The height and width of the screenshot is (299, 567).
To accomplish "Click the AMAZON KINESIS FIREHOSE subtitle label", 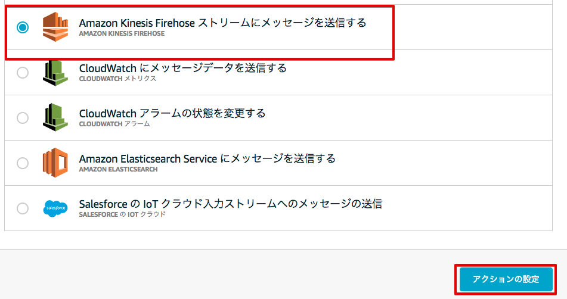I will click(x=122, y=33).
